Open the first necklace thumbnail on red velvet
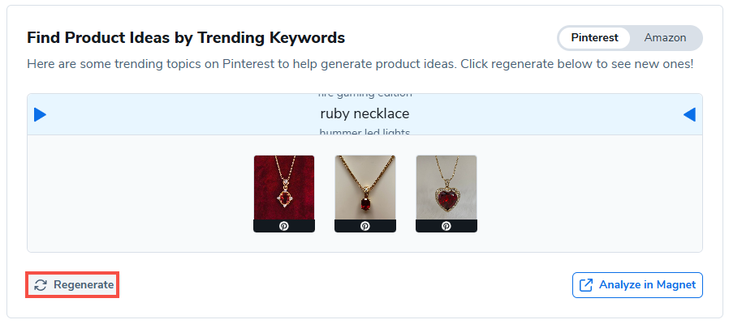Viewport: 729px width, 324px height. [283, 187]
